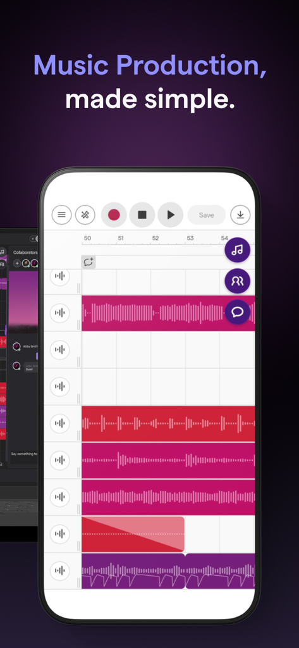Jump to bar 53 on the ruler

pos(190,239)
